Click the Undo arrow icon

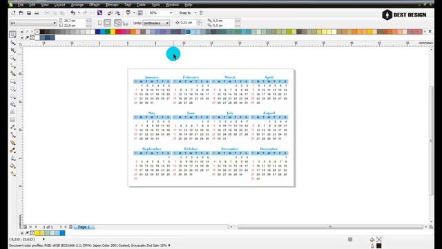pos(73,13)
